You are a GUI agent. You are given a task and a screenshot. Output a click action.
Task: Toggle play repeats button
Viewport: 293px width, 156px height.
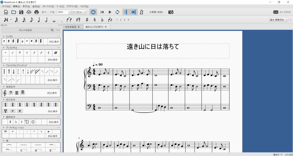pyautogui.click(x=126, y=12)
